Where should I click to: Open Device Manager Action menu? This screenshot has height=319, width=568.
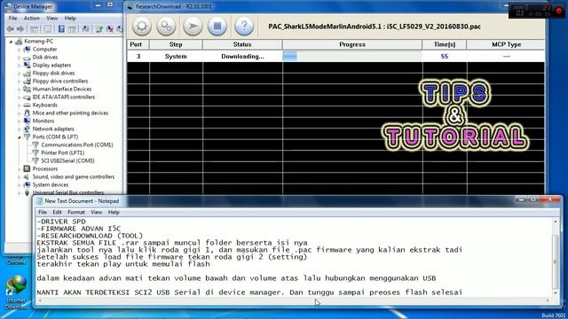pos(32,18)
